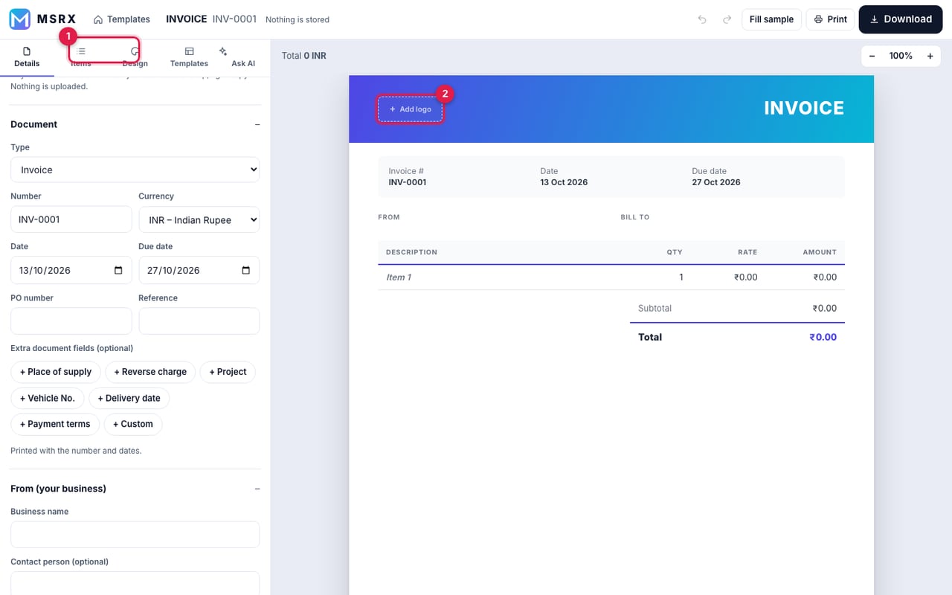Collapse the From (your business) section
952x595 pixels.
(x=257, y=489)
